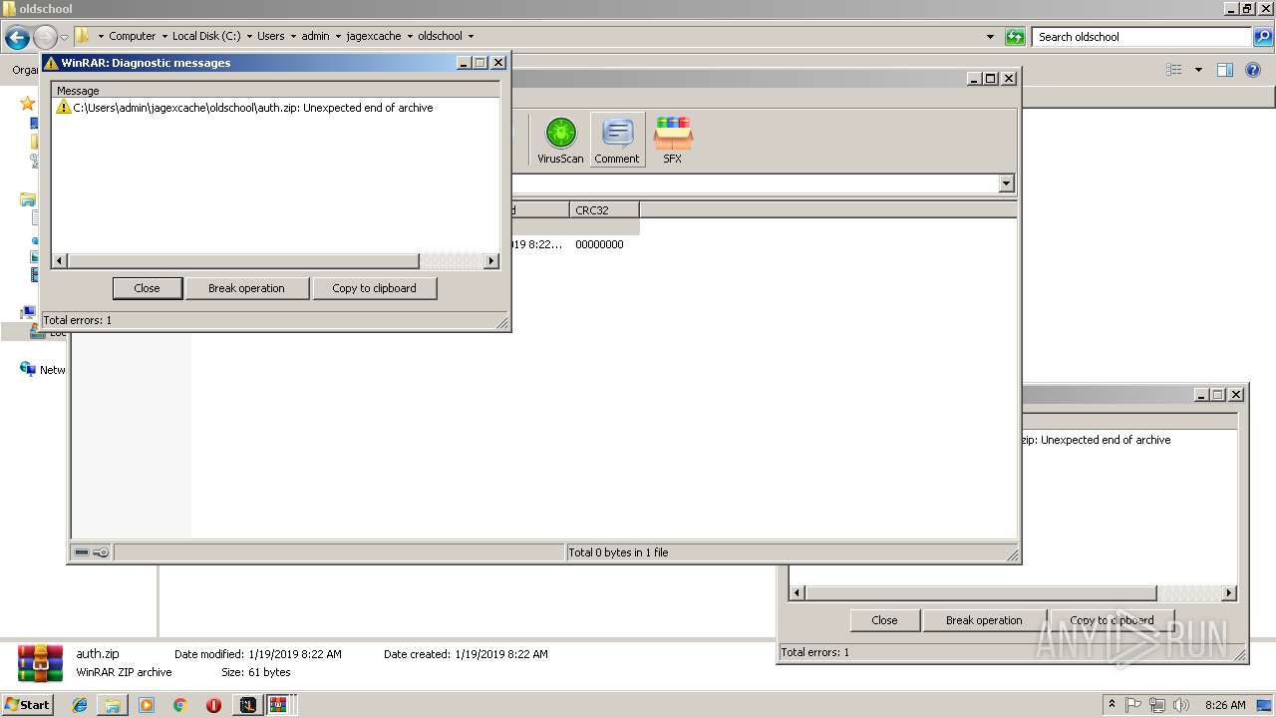Image resolution: width=1276 pixels, height=718 pixels.
Task: Select the SFX toolbar icon
Action: coord(673,140)
